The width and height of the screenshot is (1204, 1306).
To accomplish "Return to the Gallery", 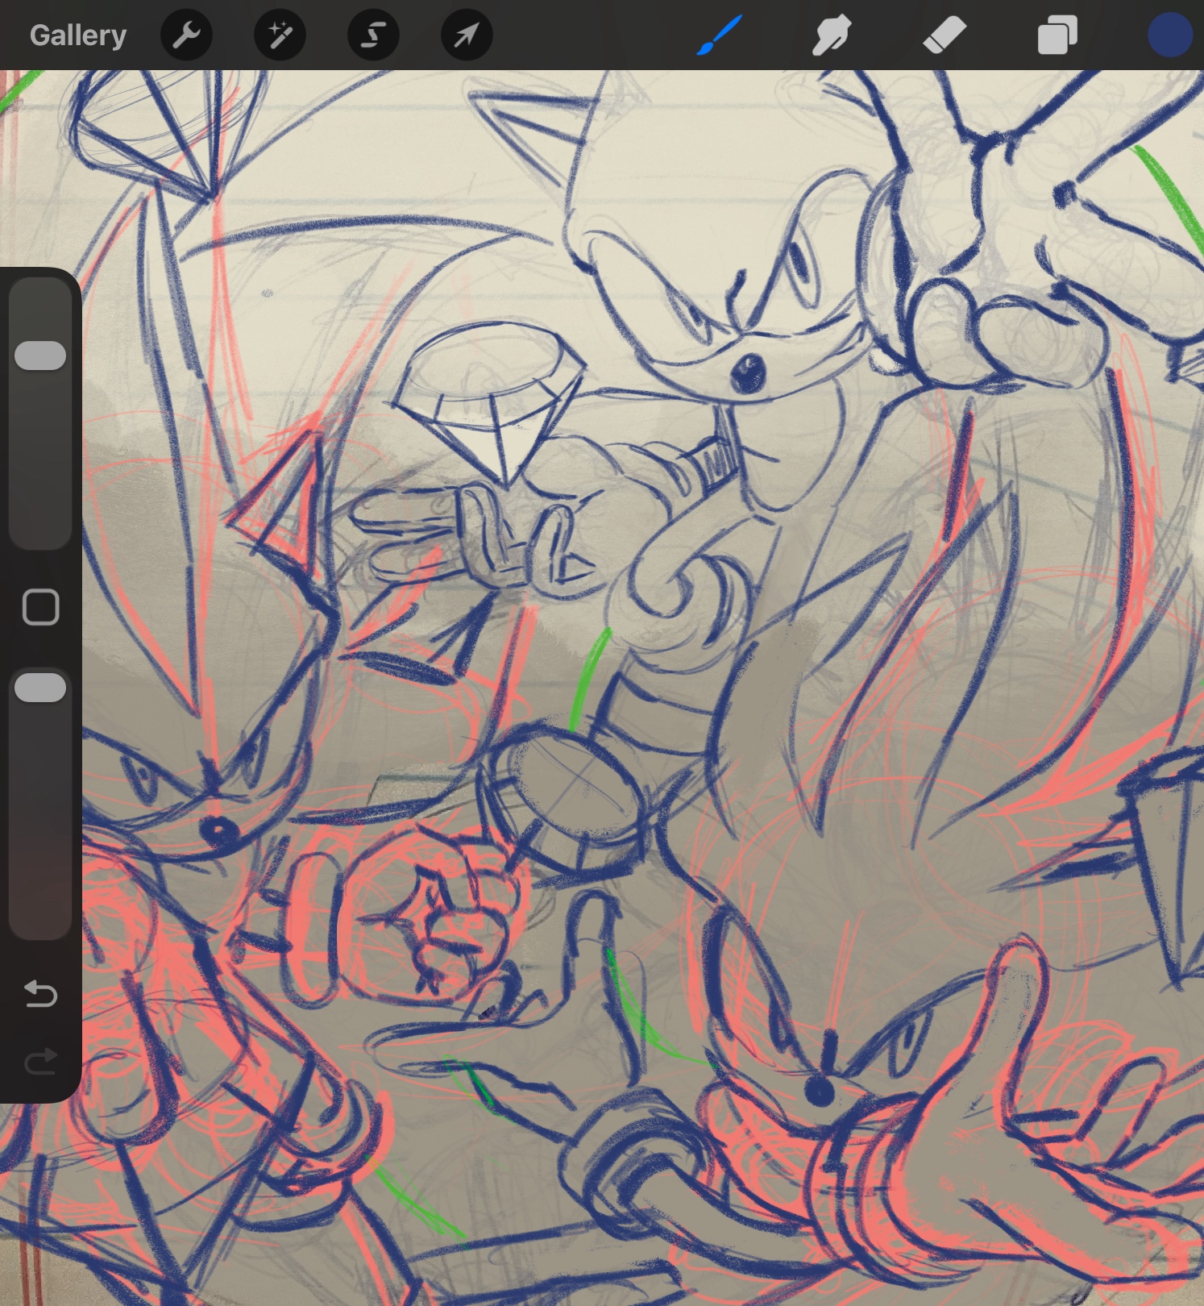I will coord(78,35).
